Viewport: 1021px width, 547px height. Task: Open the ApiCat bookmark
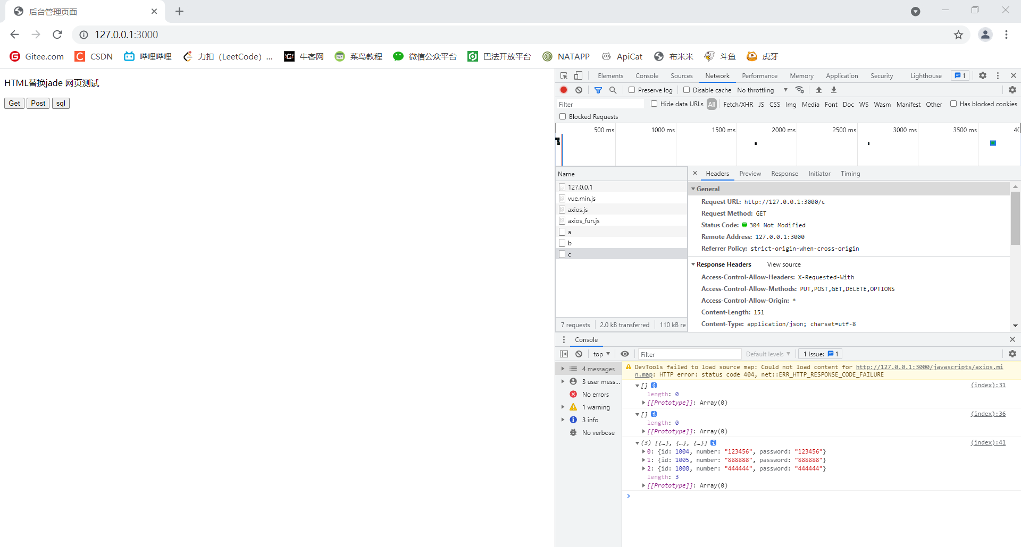click(x=622, y=56)
